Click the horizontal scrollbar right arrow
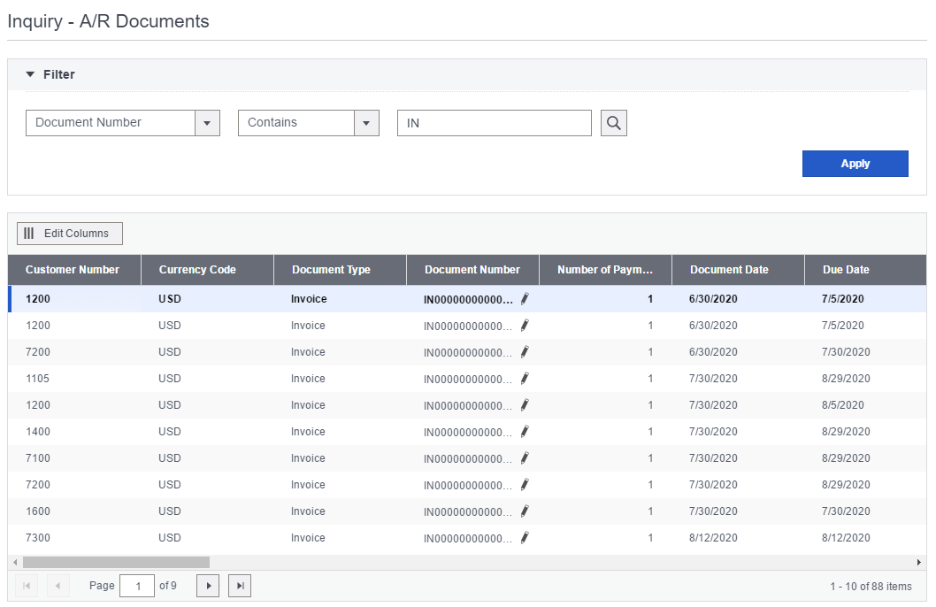Image resolution: width=936 pixels, height=607 pixels. click(918, 562)
